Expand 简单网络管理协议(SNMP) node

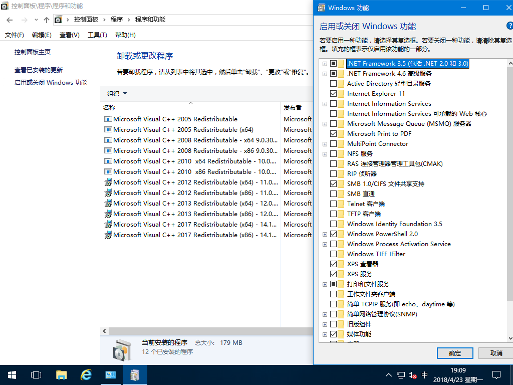click(x=325, y=314)
